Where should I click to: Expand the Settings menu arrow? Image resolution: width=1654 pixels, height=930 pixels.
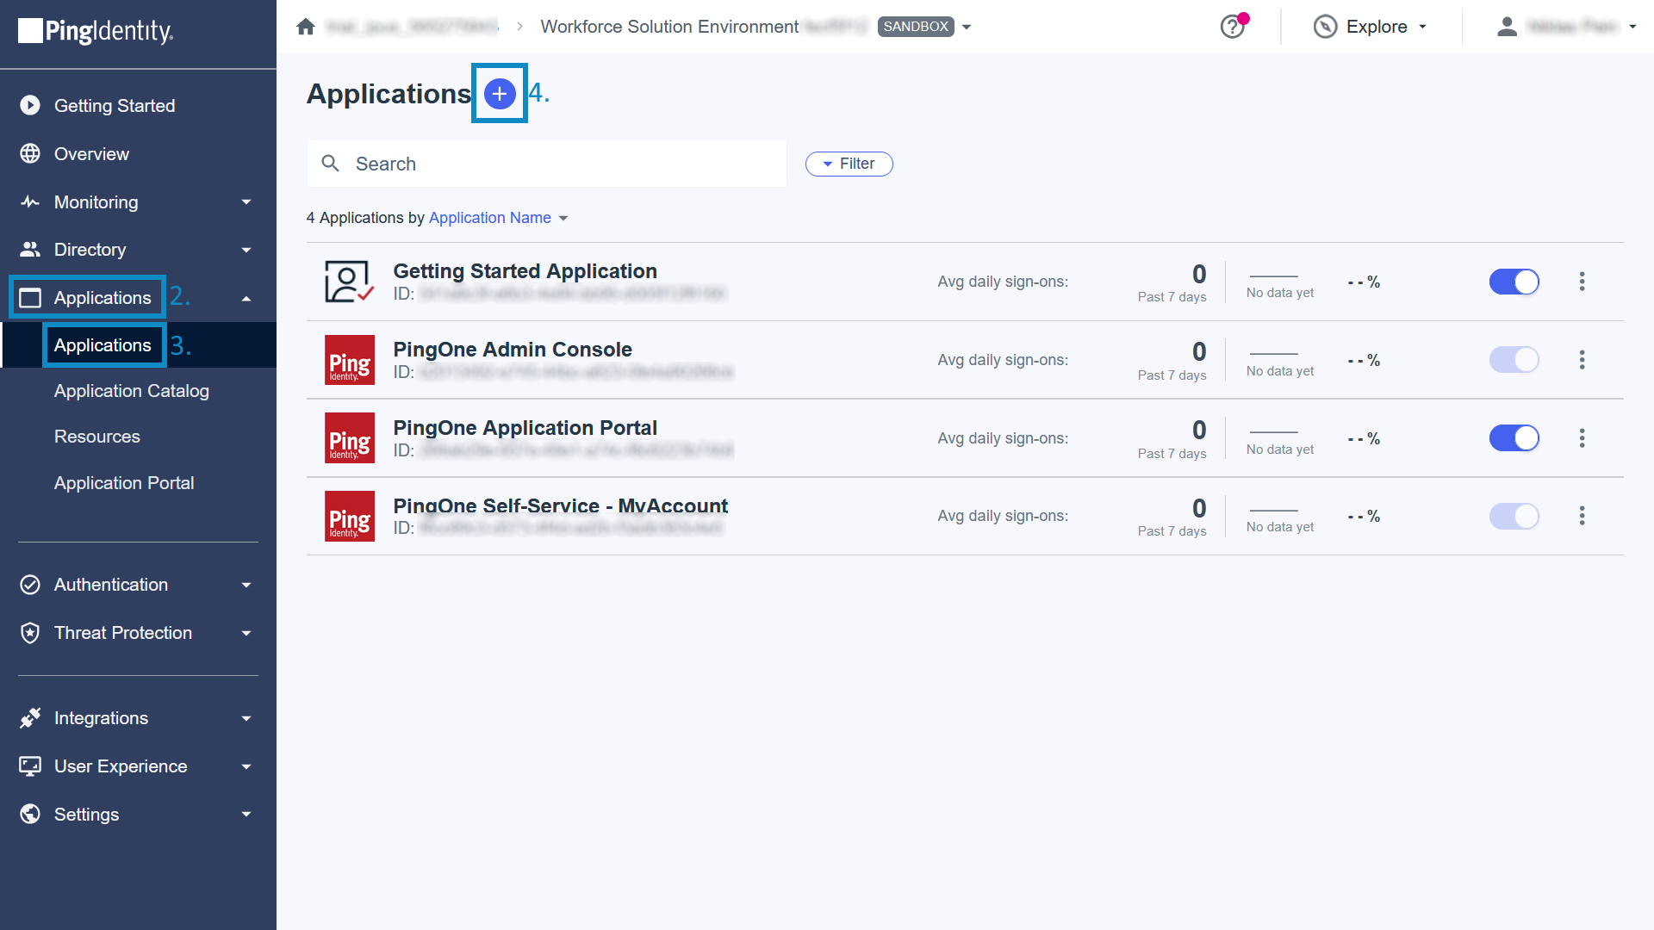coord(246,815)
